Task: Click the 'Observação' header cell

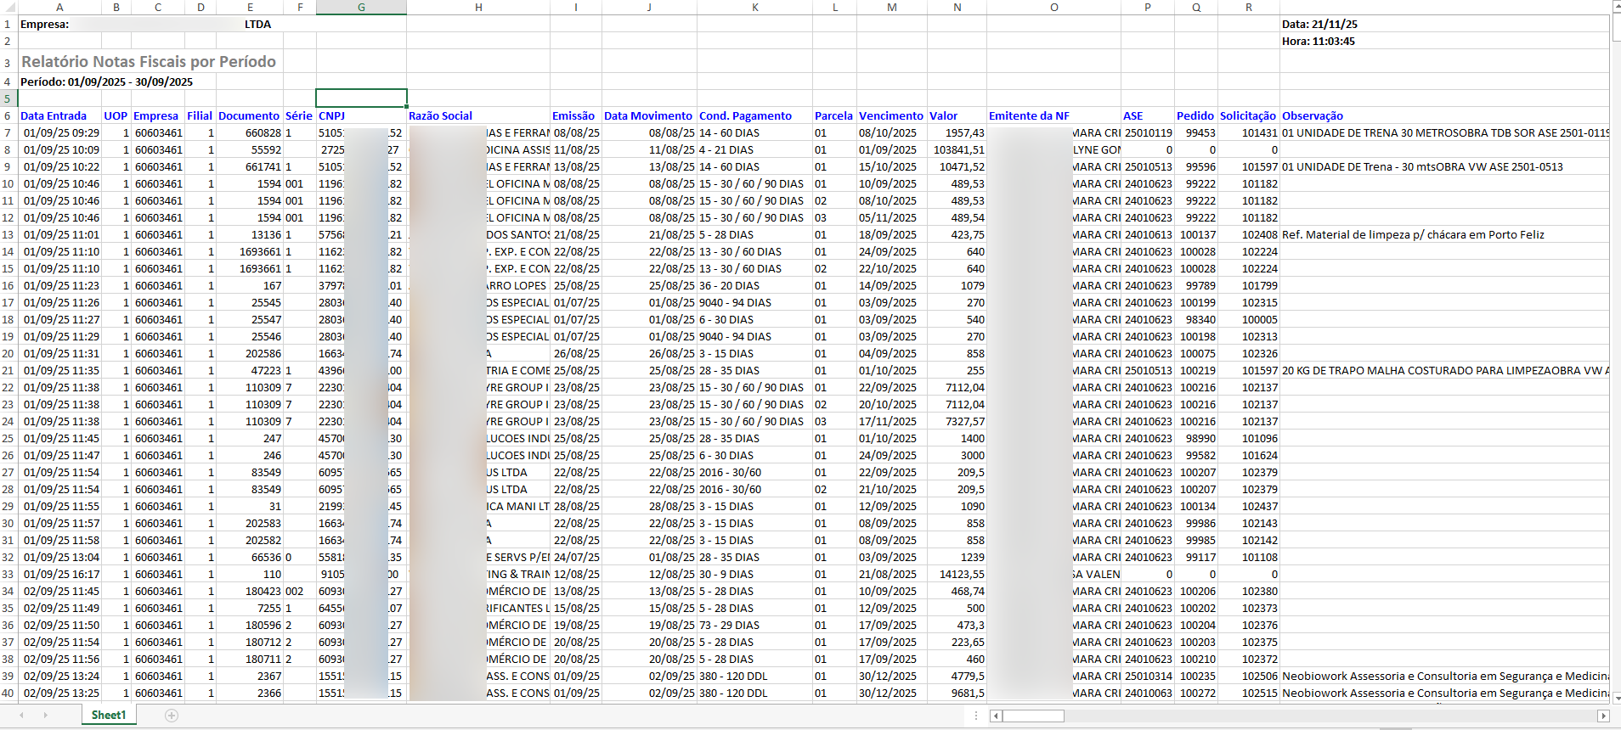Action: click(x=1313, y=116)
